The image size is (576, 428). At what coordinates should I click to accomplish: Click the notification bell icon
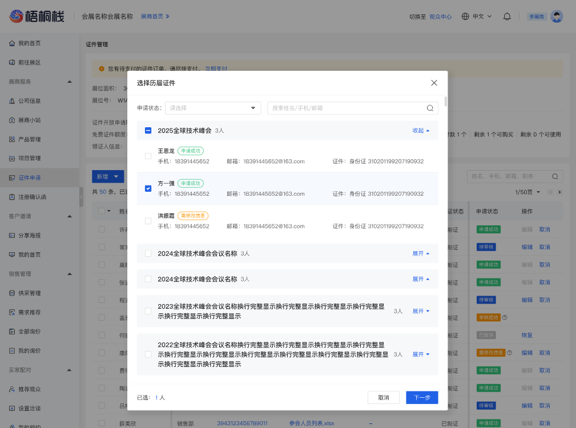click(507, 17)
